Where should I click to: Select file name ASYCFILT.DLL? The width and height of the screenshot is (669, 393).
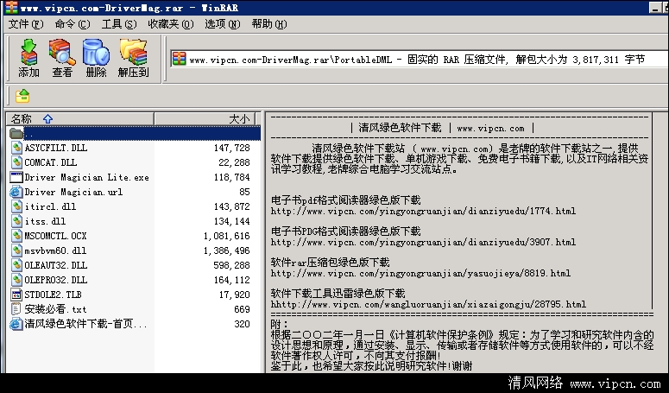tap(55, 148)
